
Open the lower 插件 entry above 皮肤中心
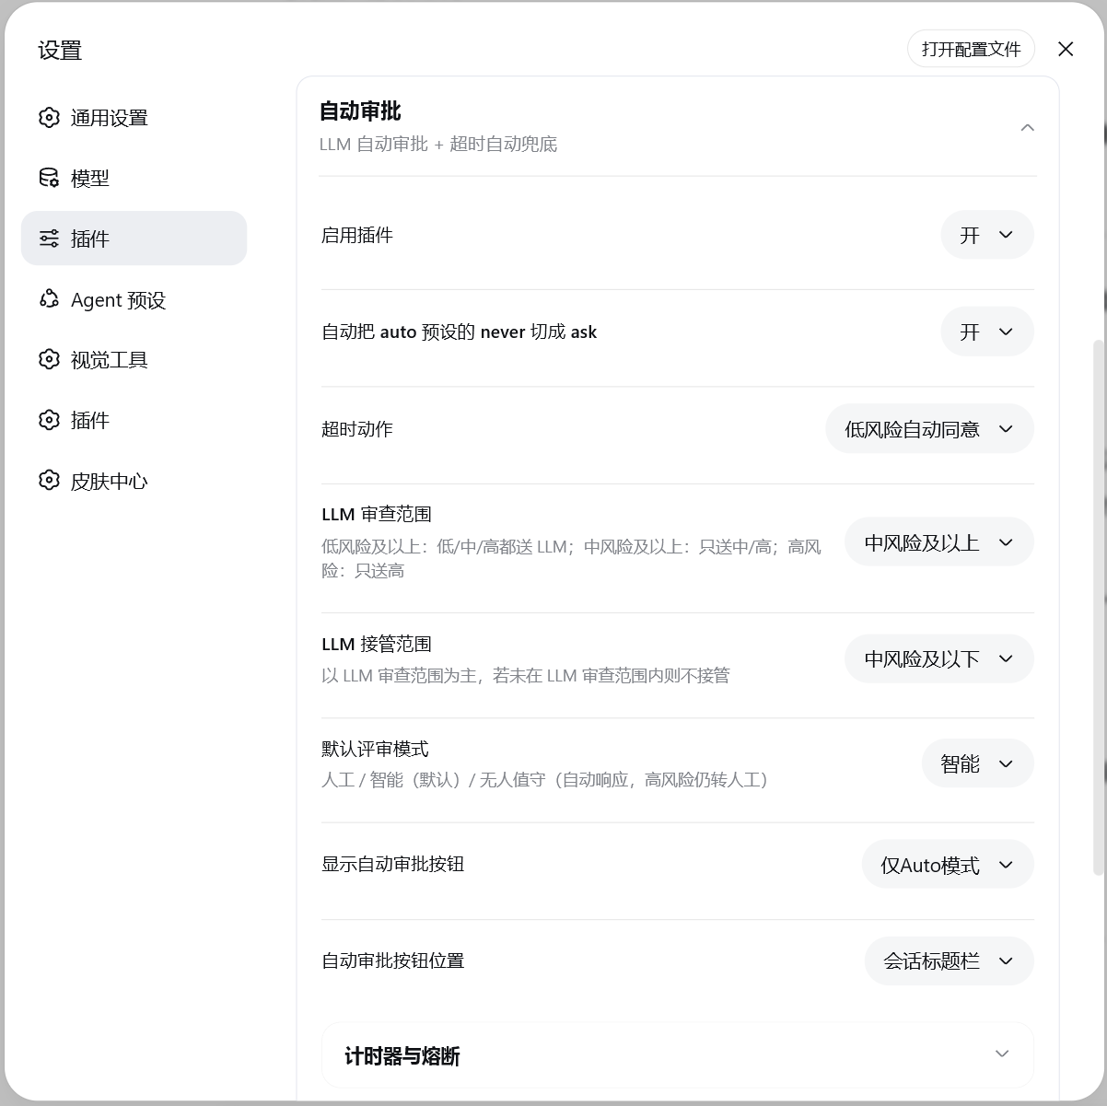coord(134,420)
